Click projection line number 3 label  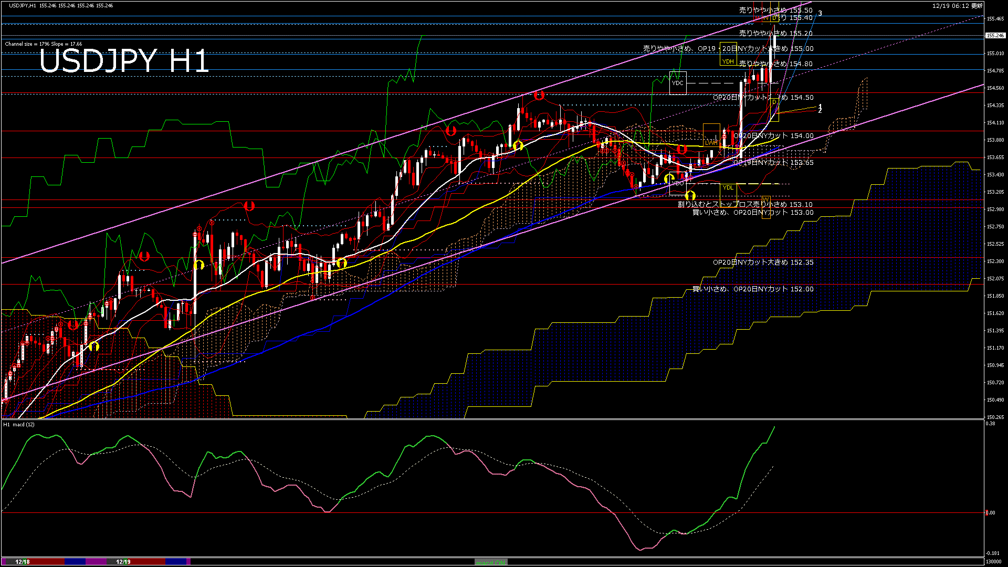pyautogui.click(x=820, y=14)
